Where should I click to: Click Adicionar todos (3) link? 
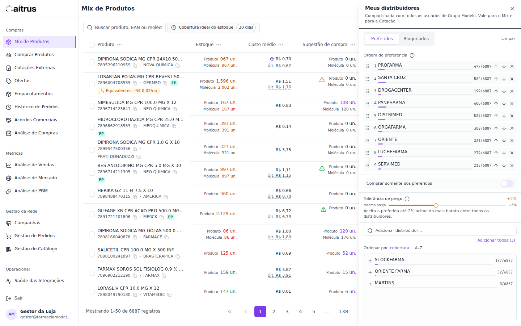496,240
